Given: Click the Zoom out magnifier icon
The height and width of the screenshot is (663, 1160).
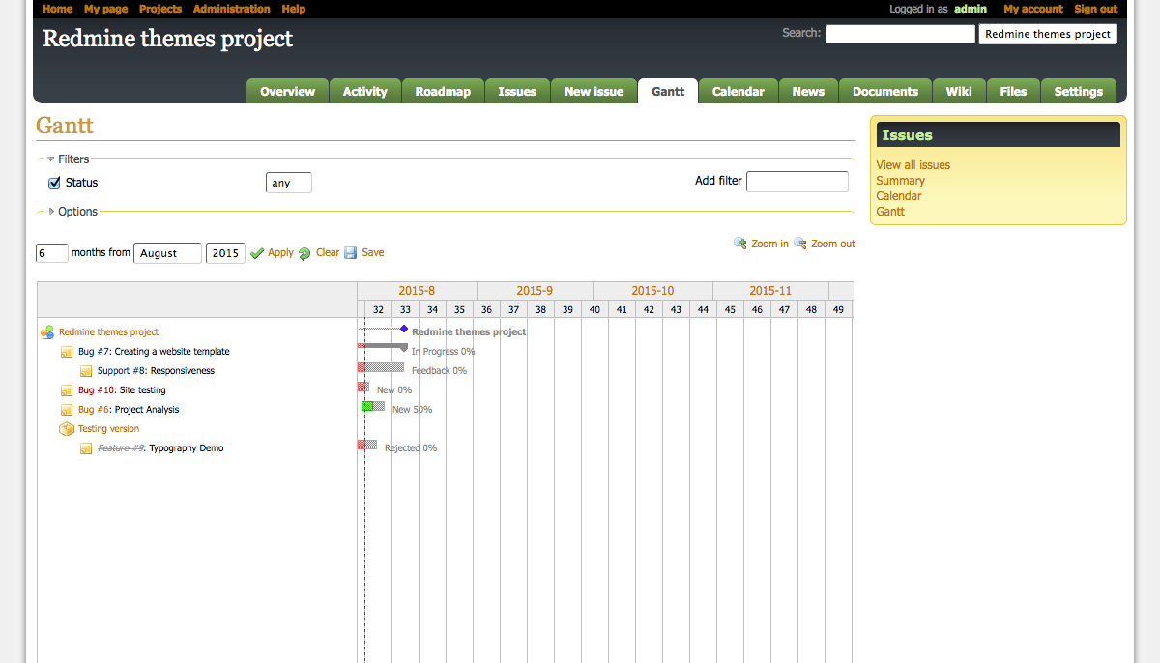Looking at the screenshot, I should point(800,244).
